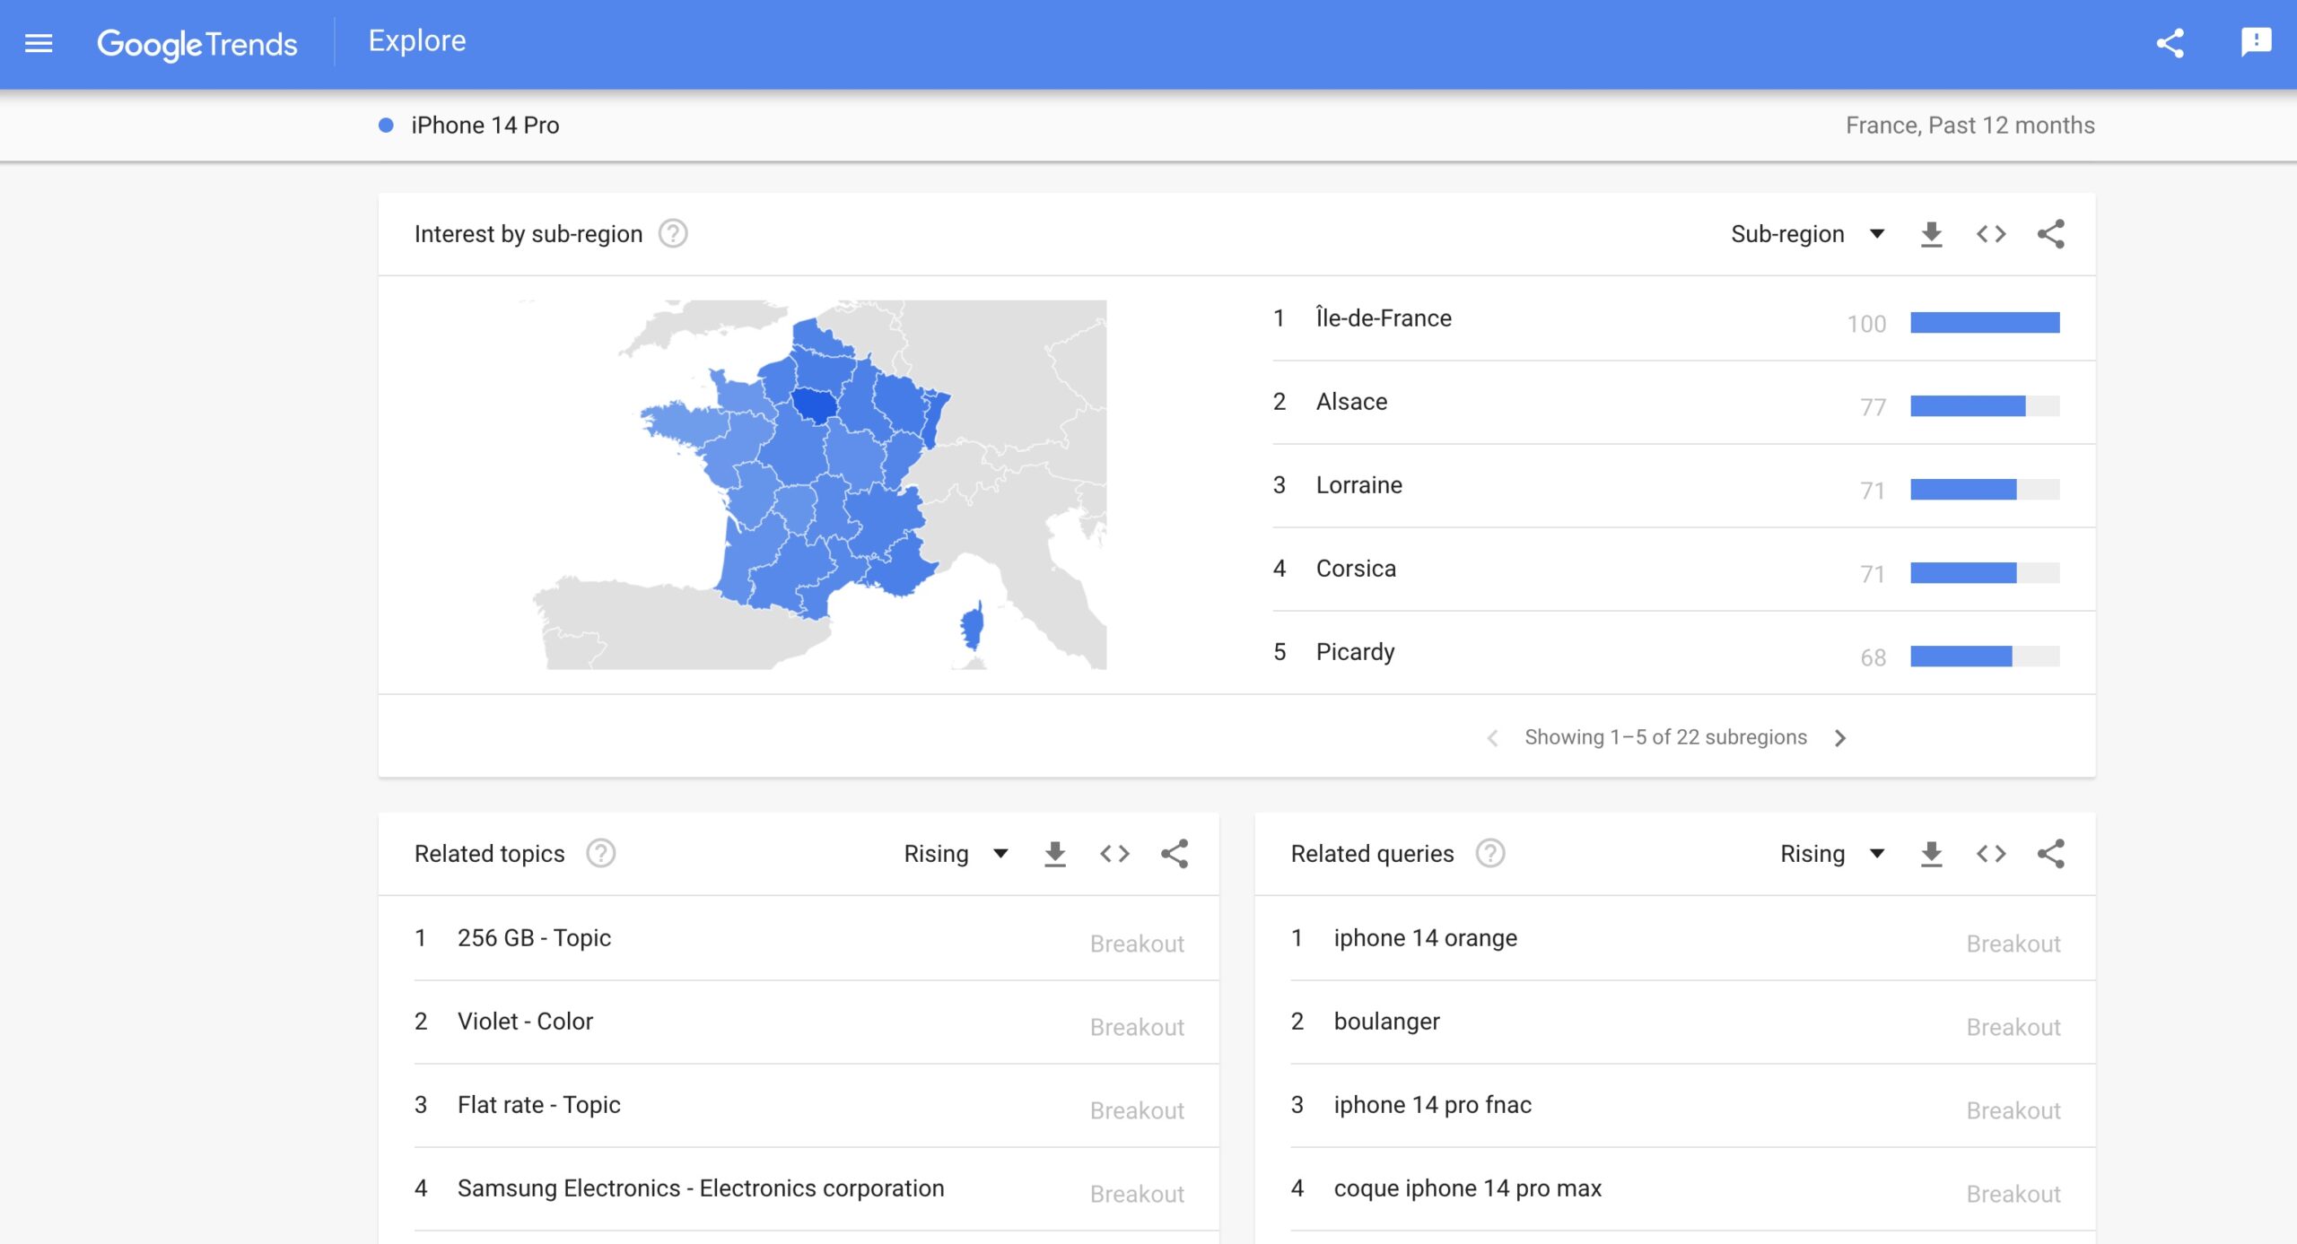Share the Related queries widget
This screenshot has width=2297, height=1244.
(2051, 854)
